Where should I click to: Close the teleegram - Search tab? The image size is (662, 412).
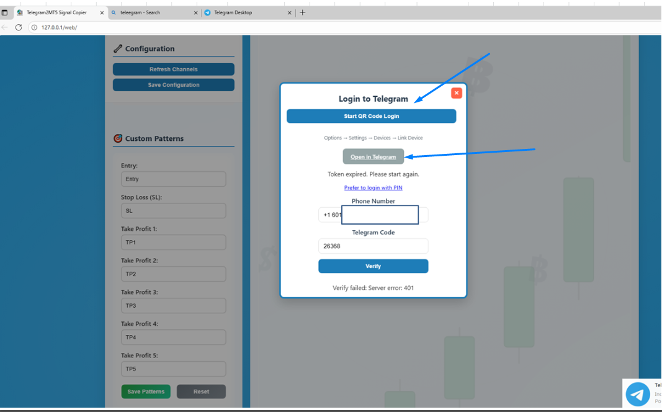pos(195,12)
